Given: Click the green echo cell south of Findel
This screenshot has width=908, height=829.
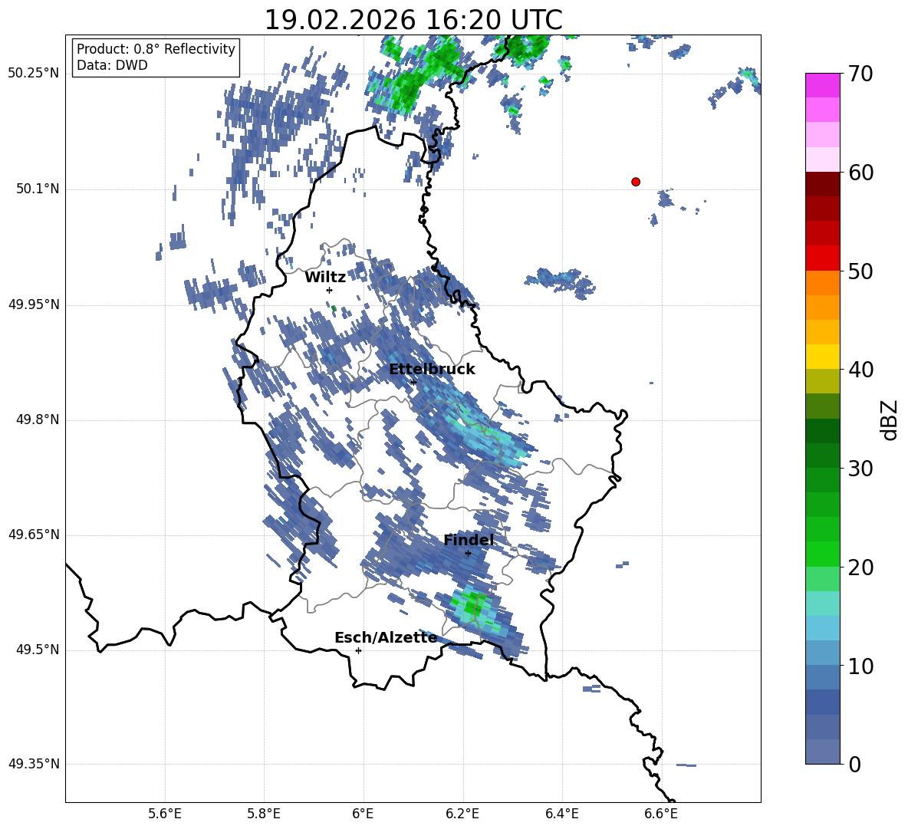Looking at the screenshot, I should click(475, 607).
